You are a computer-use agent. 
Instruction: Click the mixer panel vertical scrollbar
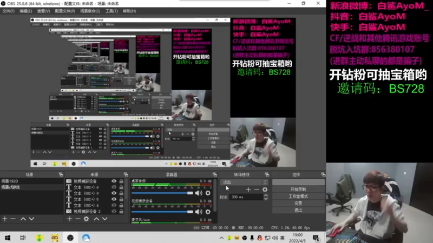(215, 195)
